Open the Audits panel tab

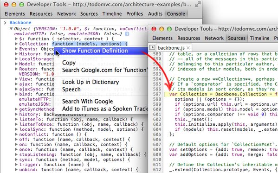(x=155, y=14)
